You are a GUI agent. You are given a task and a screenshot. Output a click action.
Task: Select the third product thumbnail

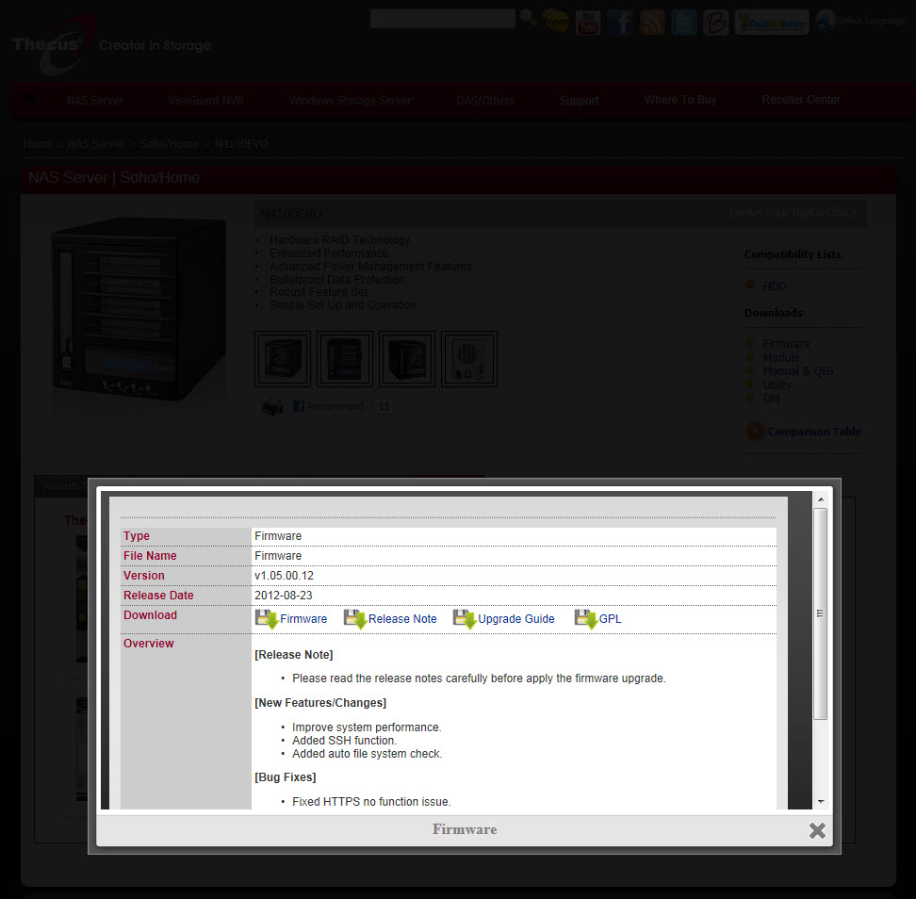407,359
